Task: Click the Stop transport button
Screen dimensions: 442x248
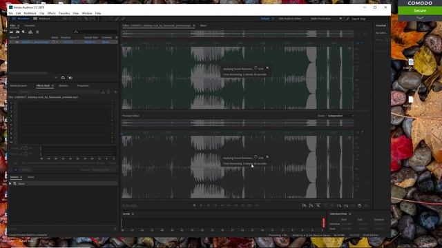Action: click(195, 205)
